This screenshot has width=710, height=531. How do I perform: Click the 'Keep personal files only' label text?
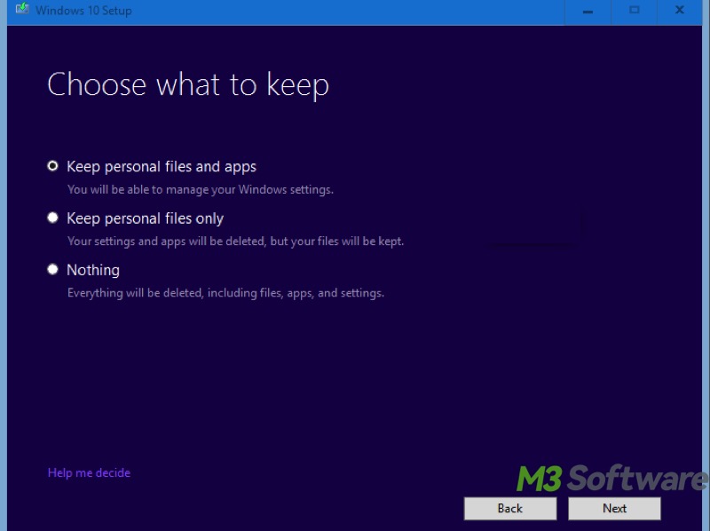pos(145,218)
